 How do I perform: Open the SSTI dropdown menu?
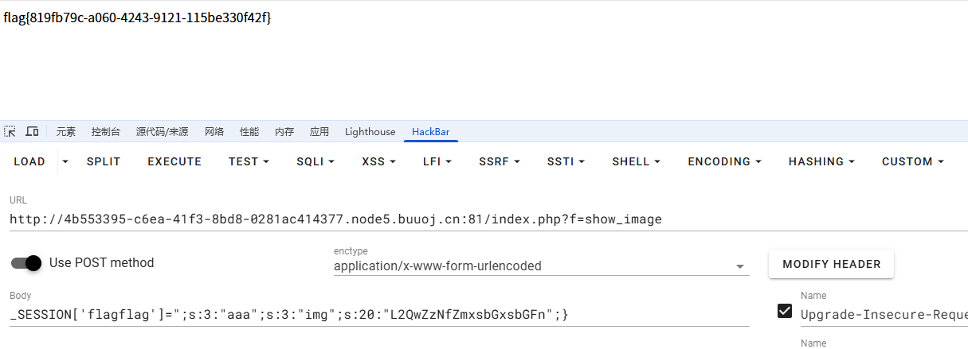click(x=566, y=161)
